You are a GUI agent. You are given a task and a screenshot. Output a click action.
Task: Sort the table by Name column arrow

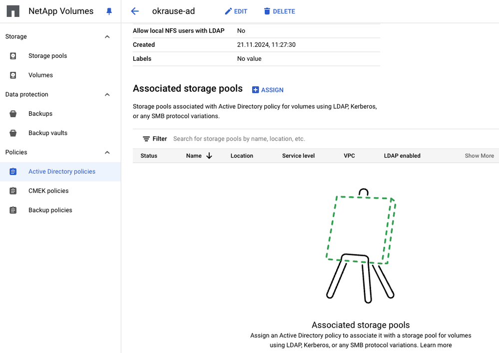209,156
